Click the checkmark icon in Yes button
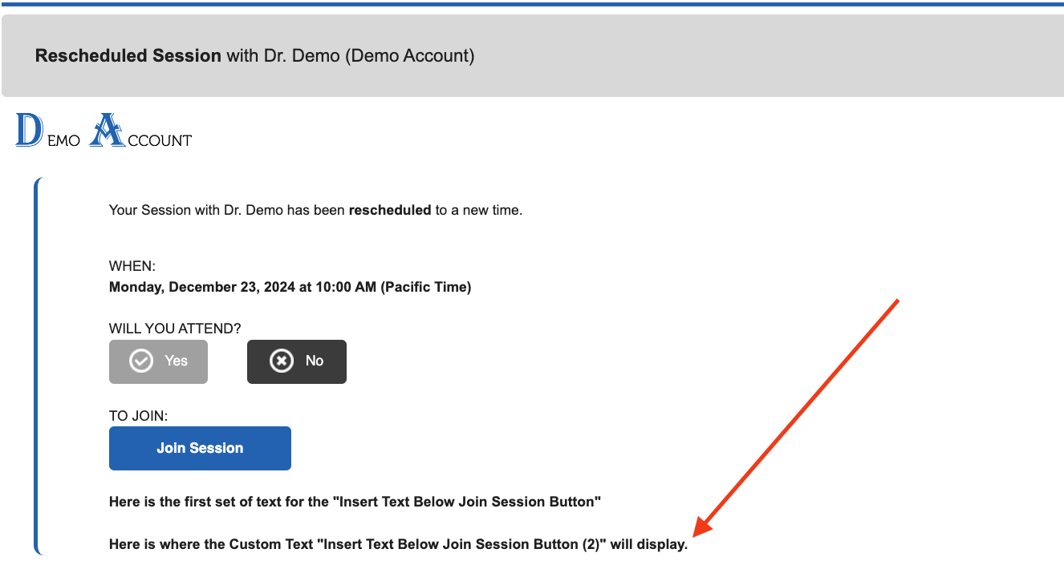The image size is (1064, 573). pos(141,361)
